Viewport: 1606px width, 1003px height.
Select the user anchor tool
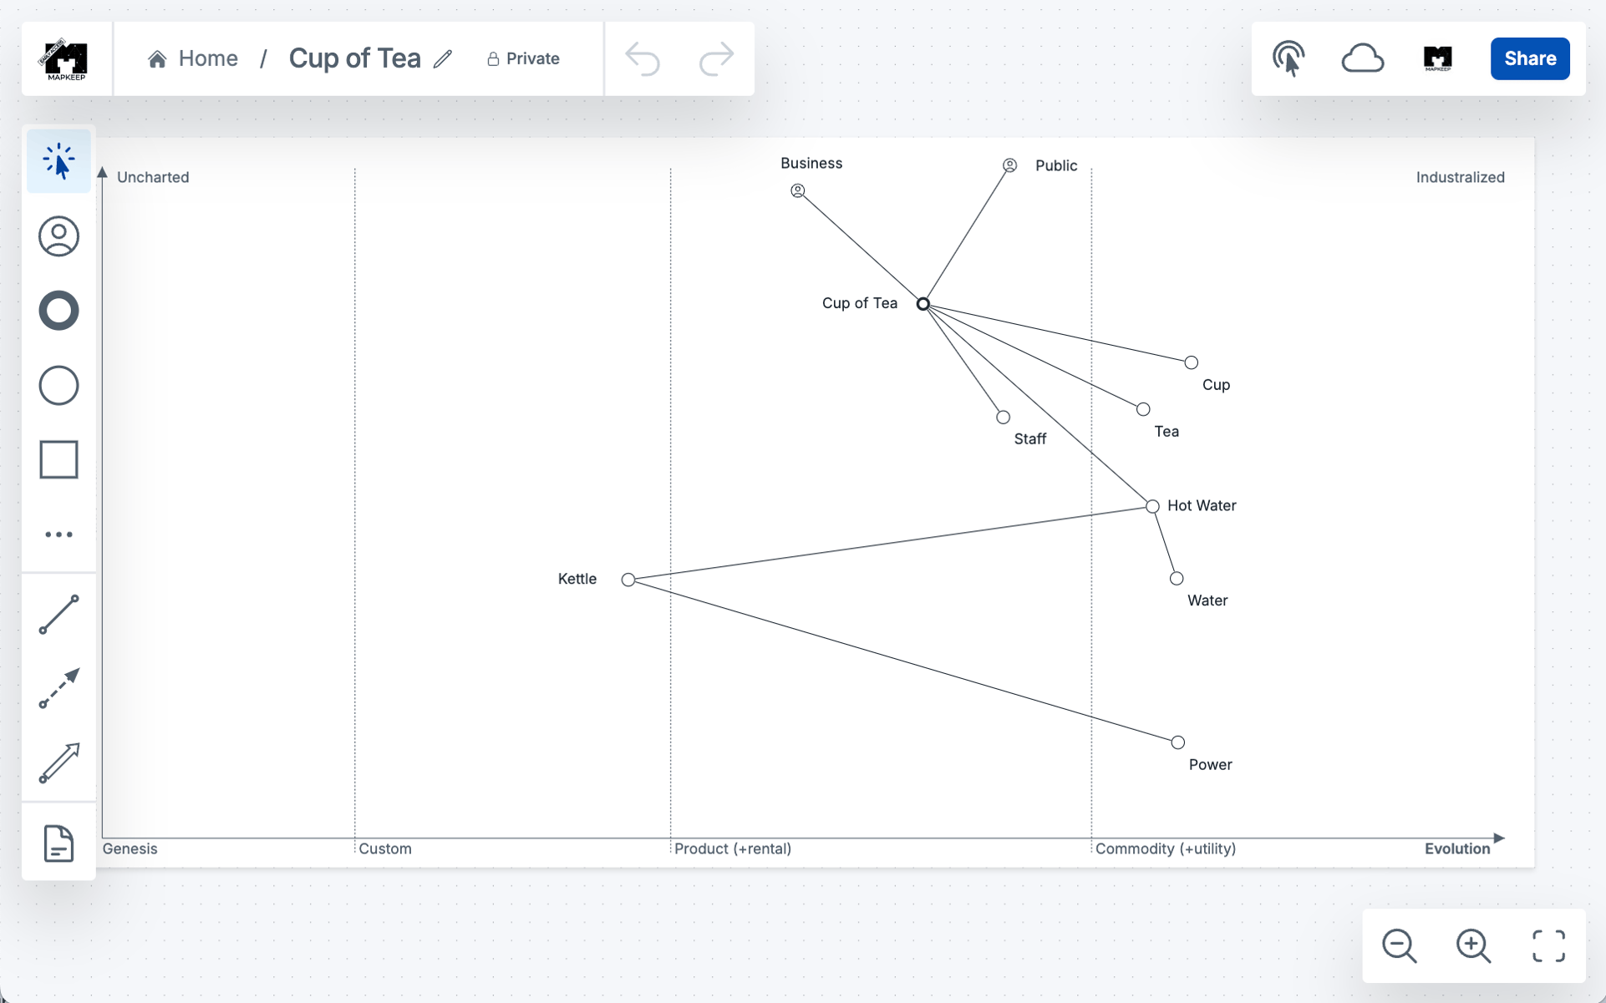(58, 236)
